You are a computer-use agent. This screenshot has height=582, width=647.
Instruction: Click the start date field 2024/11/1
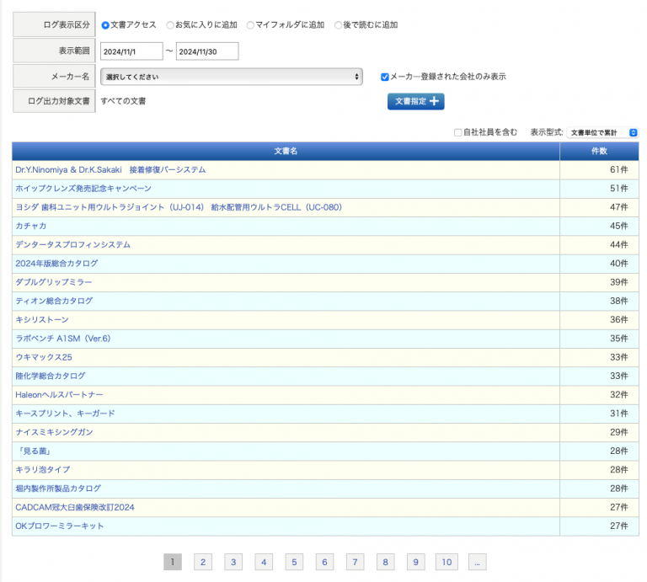tap(131, 51)
